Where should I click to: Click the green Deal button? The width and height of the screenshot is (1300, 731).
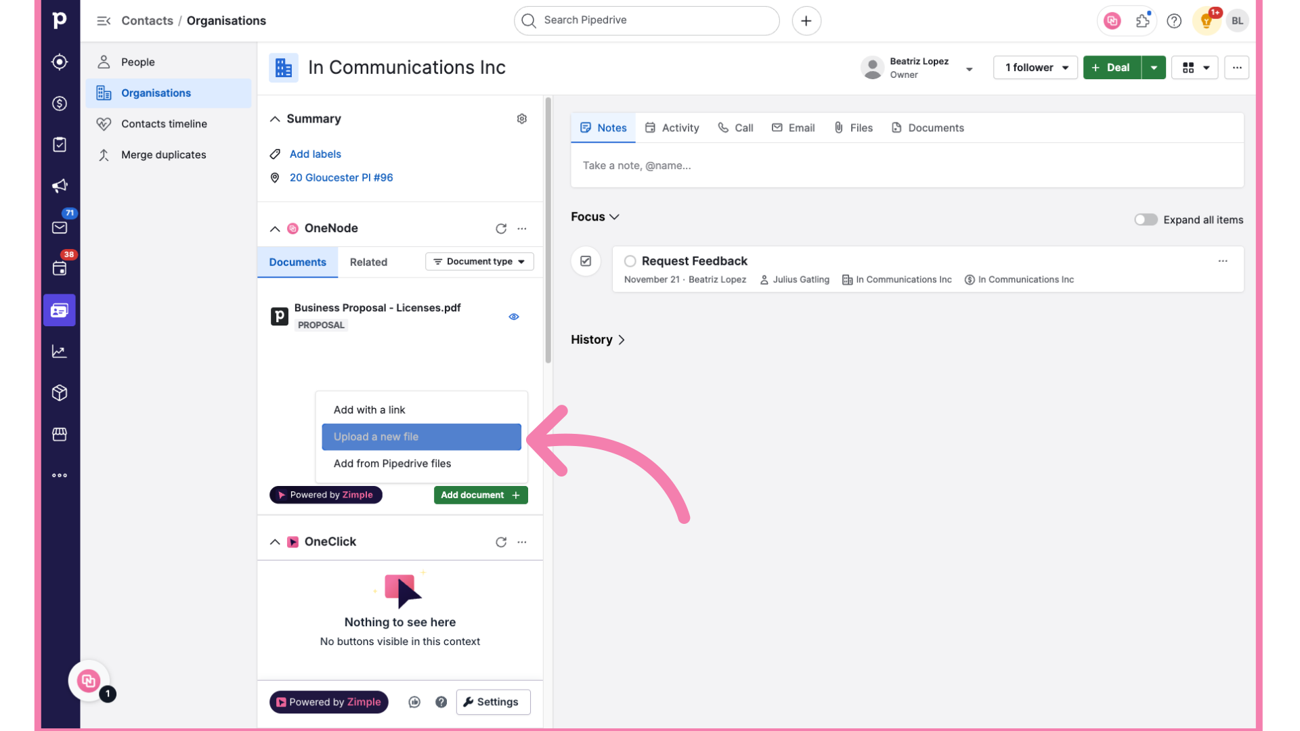point(1112,68)
